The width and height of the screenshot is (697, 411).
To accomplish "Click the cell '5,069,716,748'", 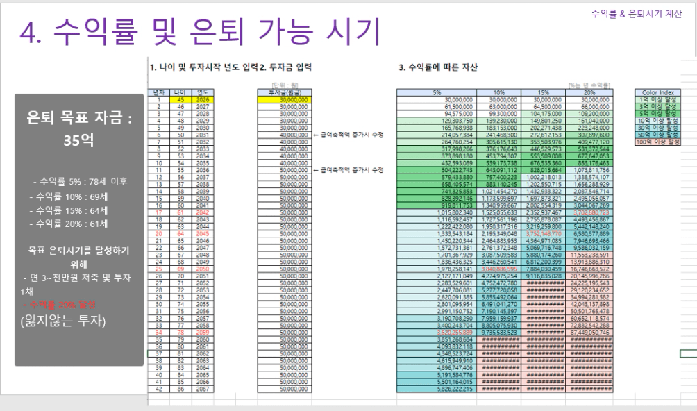I will [543, 248].
